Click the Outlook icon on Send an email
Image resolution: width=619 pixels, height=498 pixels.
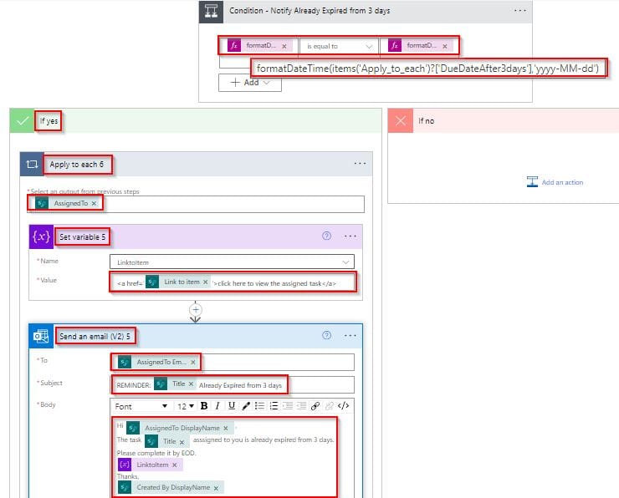[x=41, y=337]
